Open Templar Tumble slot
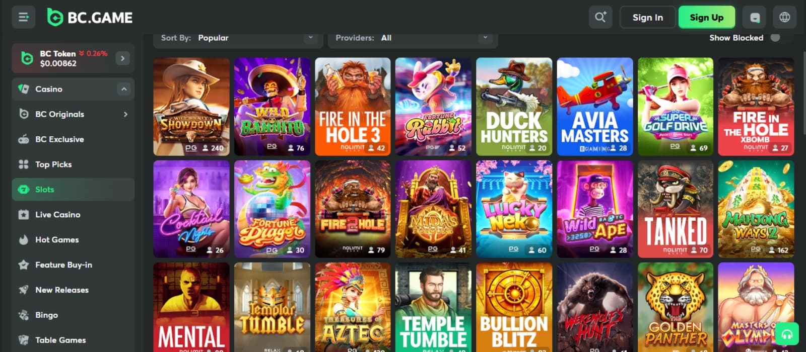 [x=272, y=307]
